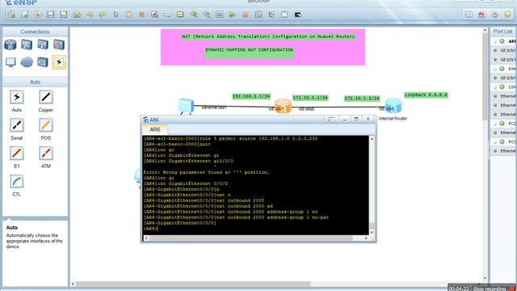Click the red Delete toolbar icon
Viewport: 517px width, 291px height.
141,15
